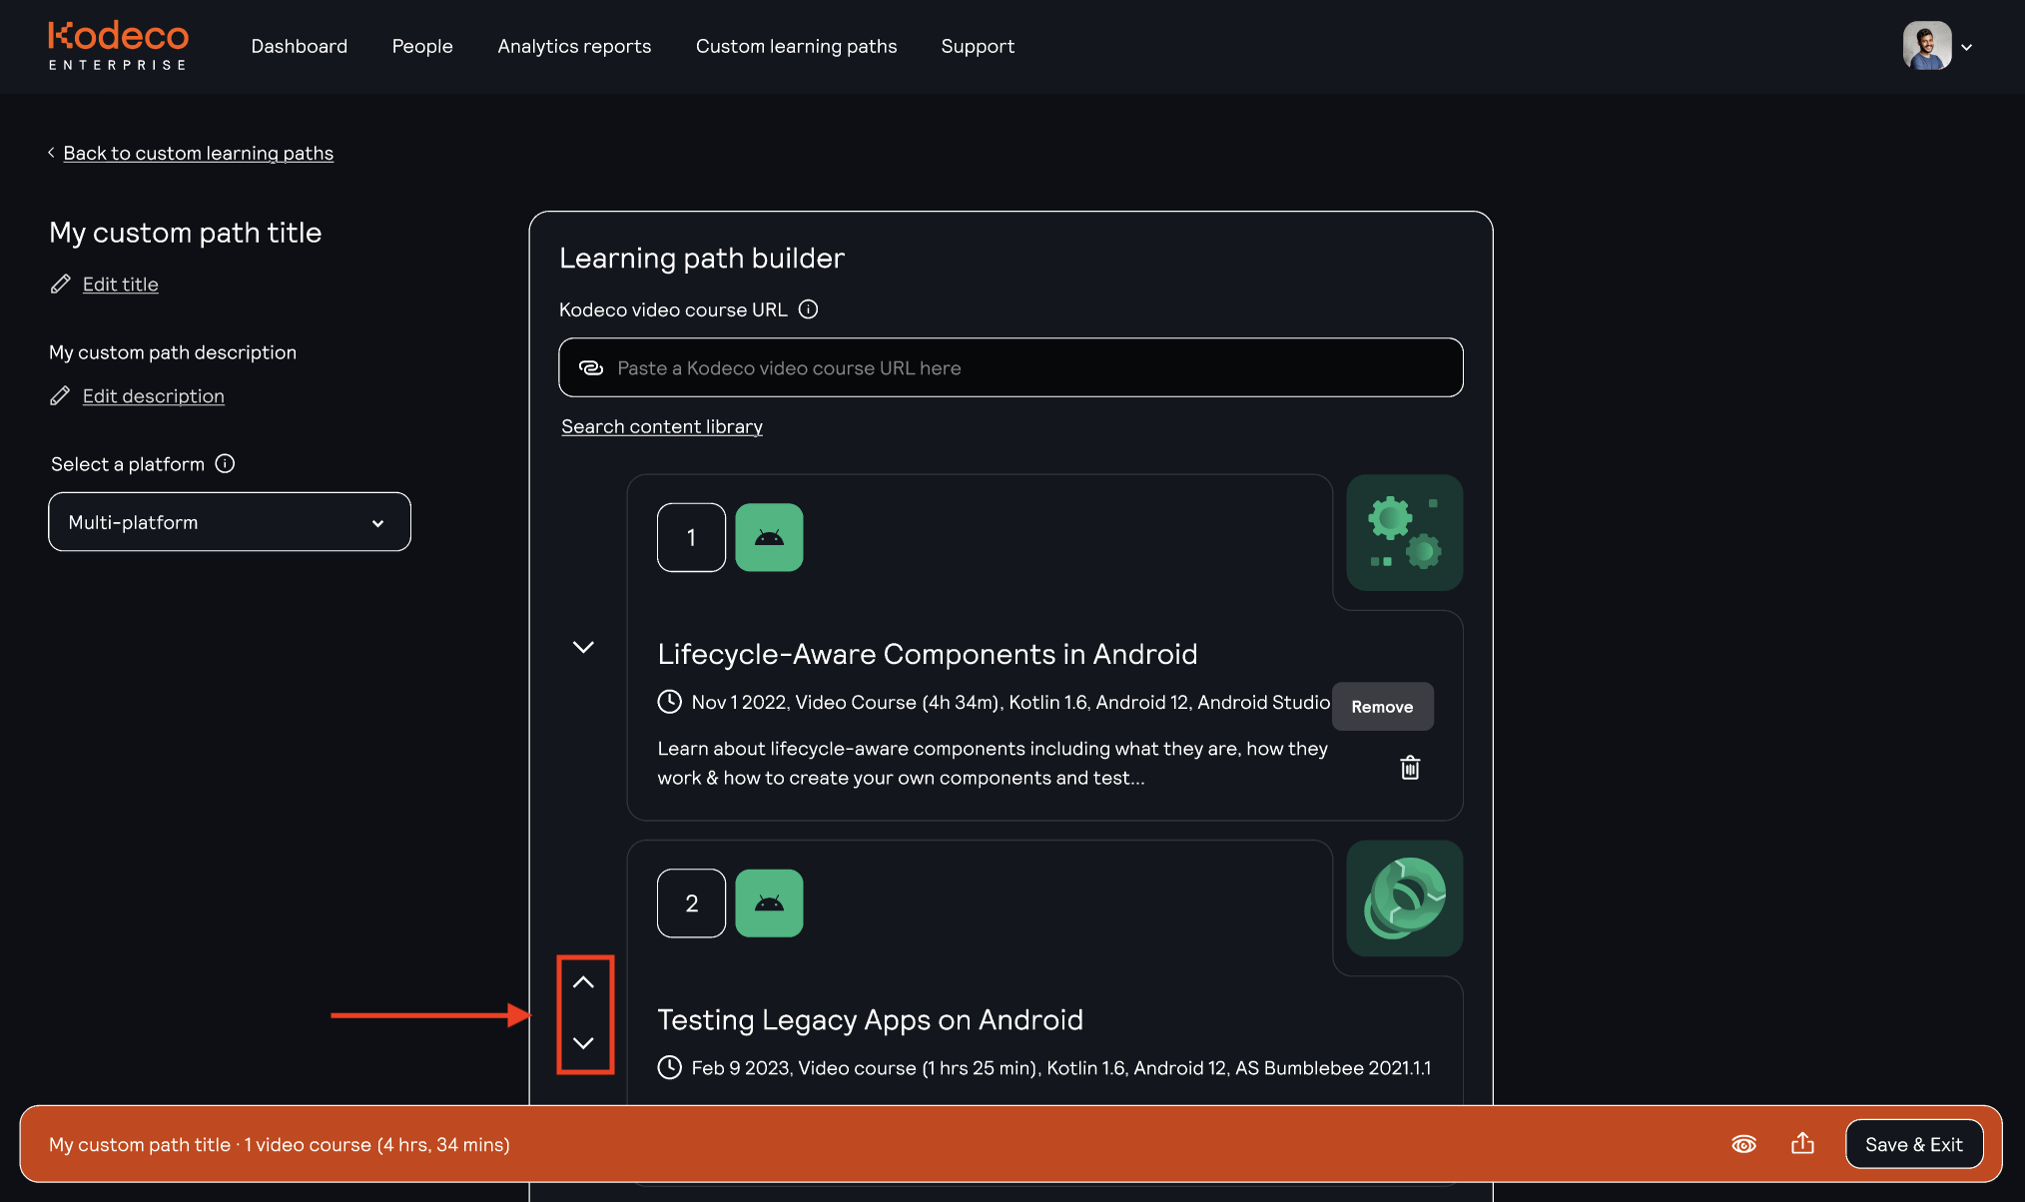Open Testing Legacy Apps thumbnail

click(1404, 899)
